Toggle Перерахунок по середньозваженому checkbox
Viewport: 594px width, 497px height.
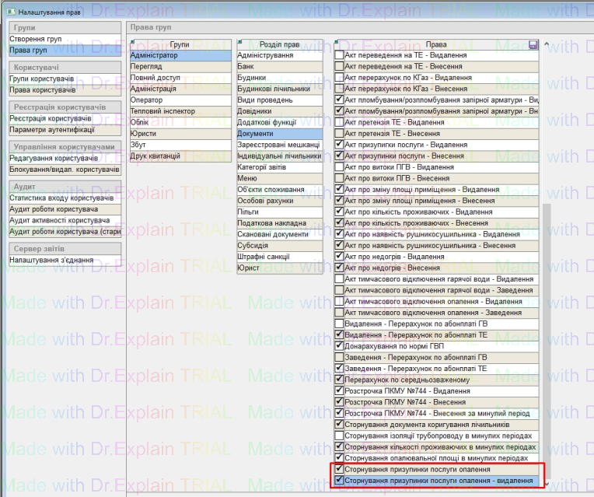tap(338, 380)
